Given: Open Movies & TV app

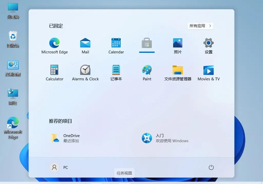Looking at the screenshot, I should (x=209, y=73).
